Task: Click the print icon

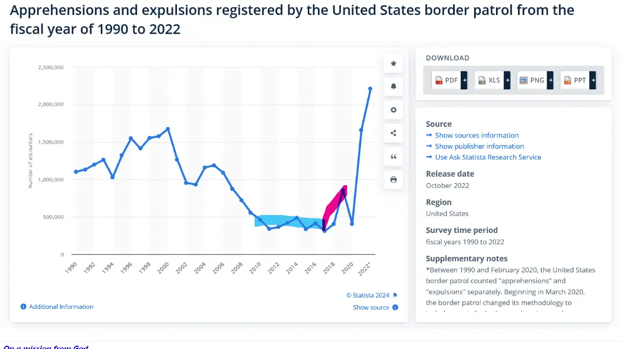Action: [393, 179]
